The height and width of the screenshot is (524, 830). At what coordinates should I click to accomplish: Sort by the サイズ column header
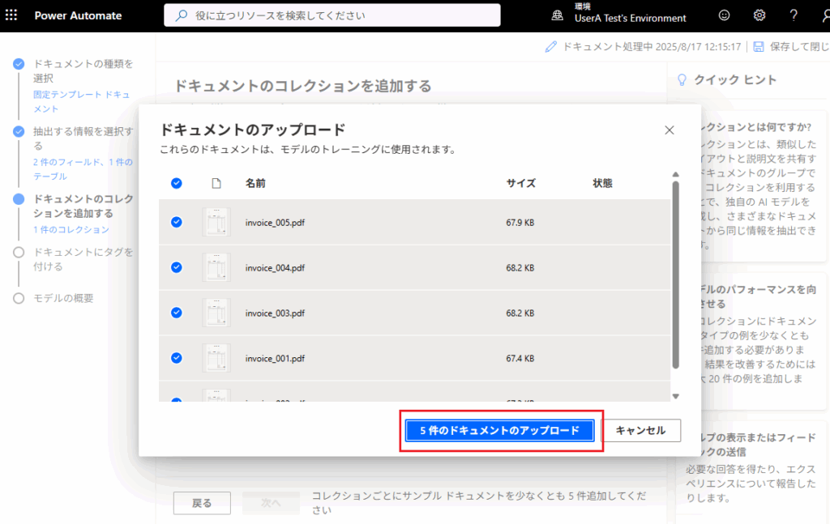(x=521, y=184)
